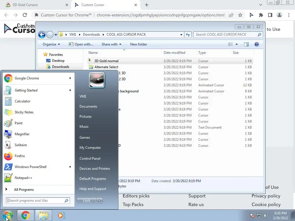
Task: Open Calculator from Start menu
Action: [39, 101]
